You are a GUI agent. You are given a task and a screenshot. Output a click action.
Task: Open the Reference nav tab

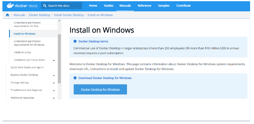tap(144, 6)
